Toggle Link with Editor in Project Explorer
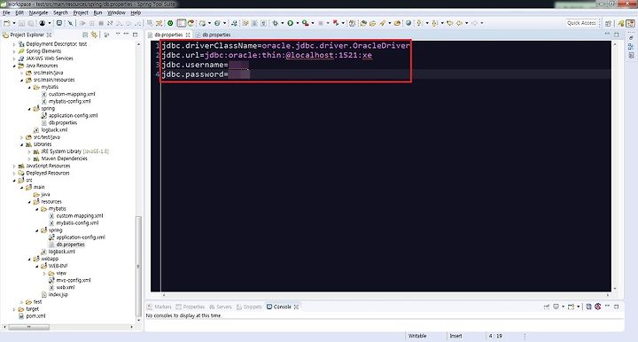638x342 pixels. pos(95,35)
